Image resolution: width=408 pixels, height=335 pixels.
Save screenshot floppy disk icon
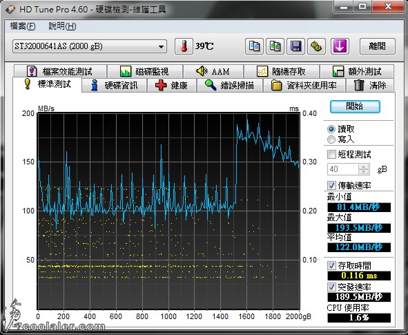pyautogui.click(x=296, y=46)
